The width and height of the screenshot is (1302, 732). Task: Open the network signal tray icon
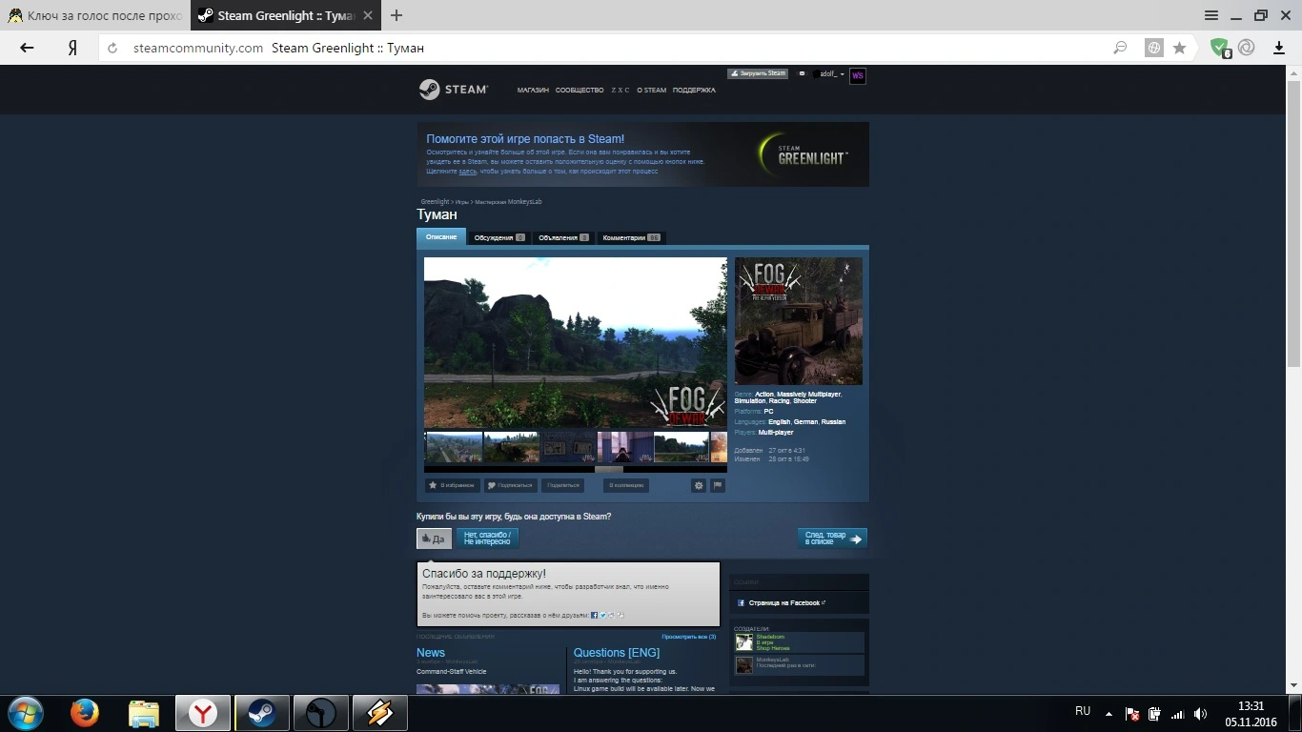[x=1178, y=714]
